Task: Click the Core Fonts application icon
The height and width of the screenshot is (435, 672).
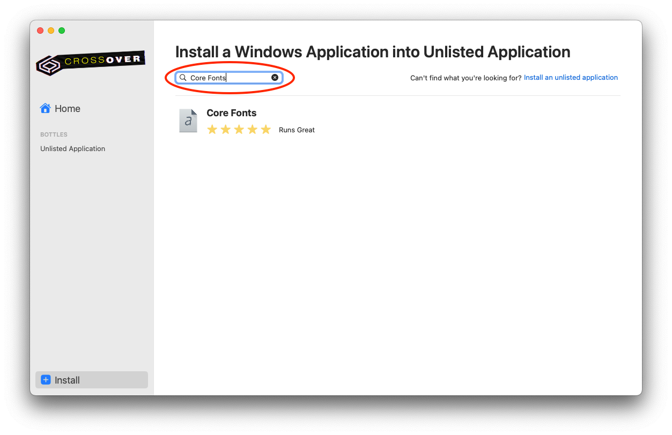Action: coord(188,121)
